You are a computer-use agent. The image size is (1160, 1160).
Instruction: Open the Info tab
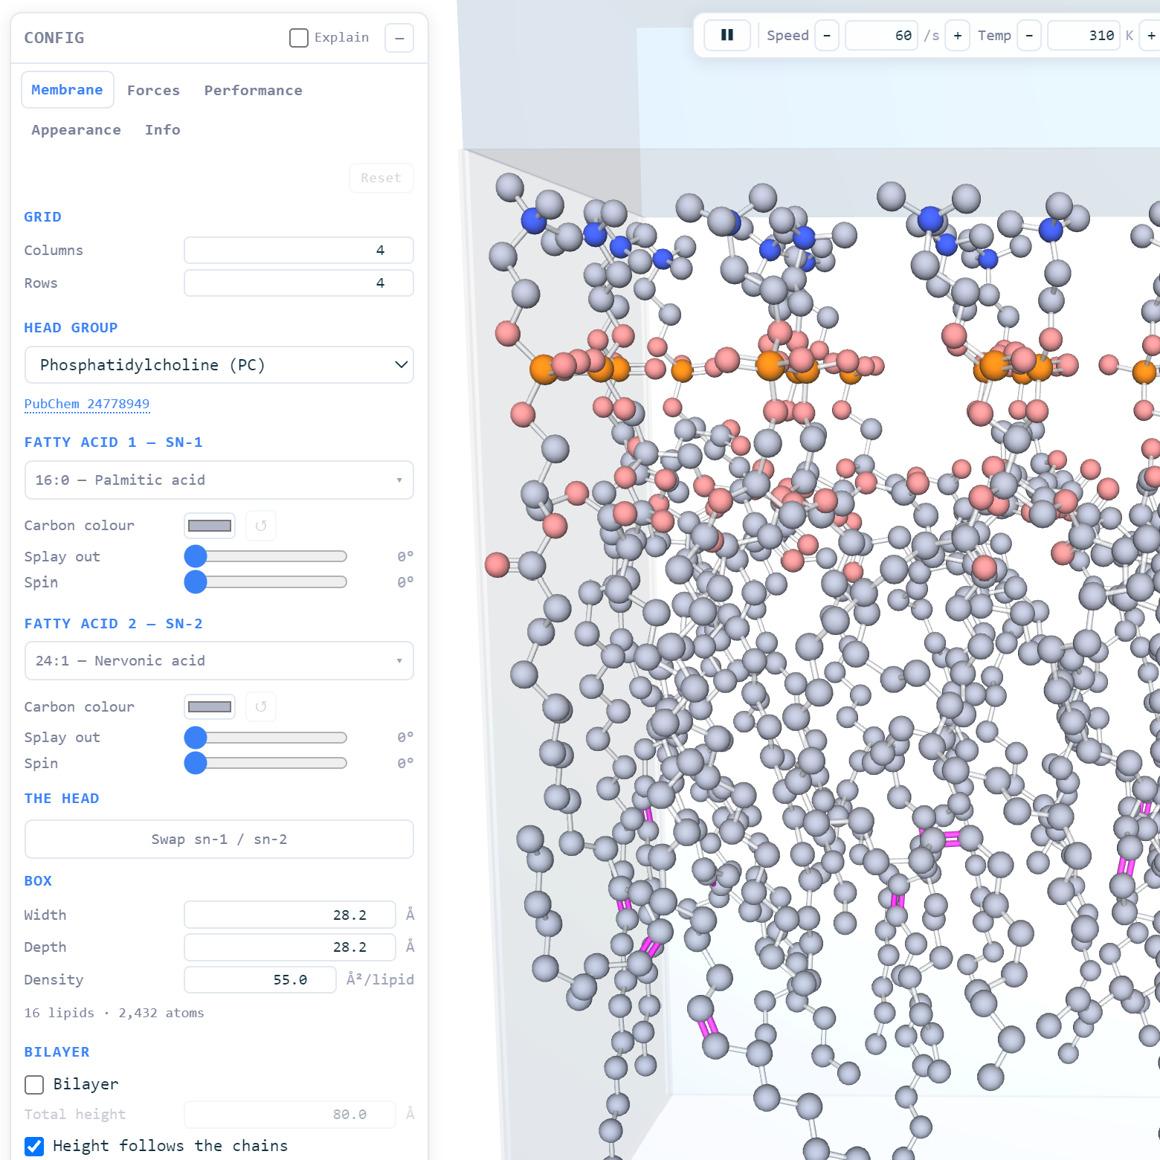click(163, 130)
